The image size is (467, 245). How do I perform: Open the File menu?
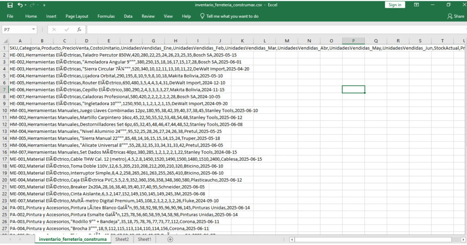click(10, 16)
